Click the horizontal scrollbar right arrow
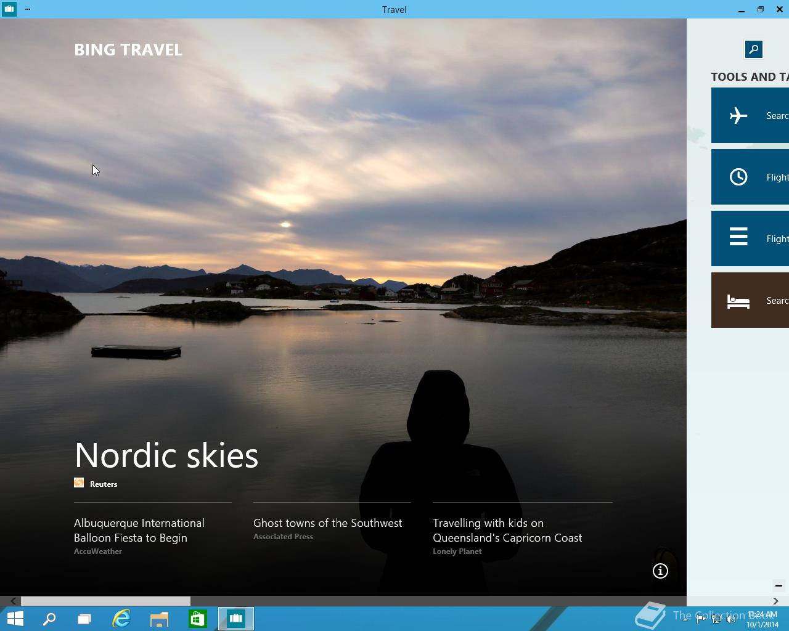 (775, 601)
